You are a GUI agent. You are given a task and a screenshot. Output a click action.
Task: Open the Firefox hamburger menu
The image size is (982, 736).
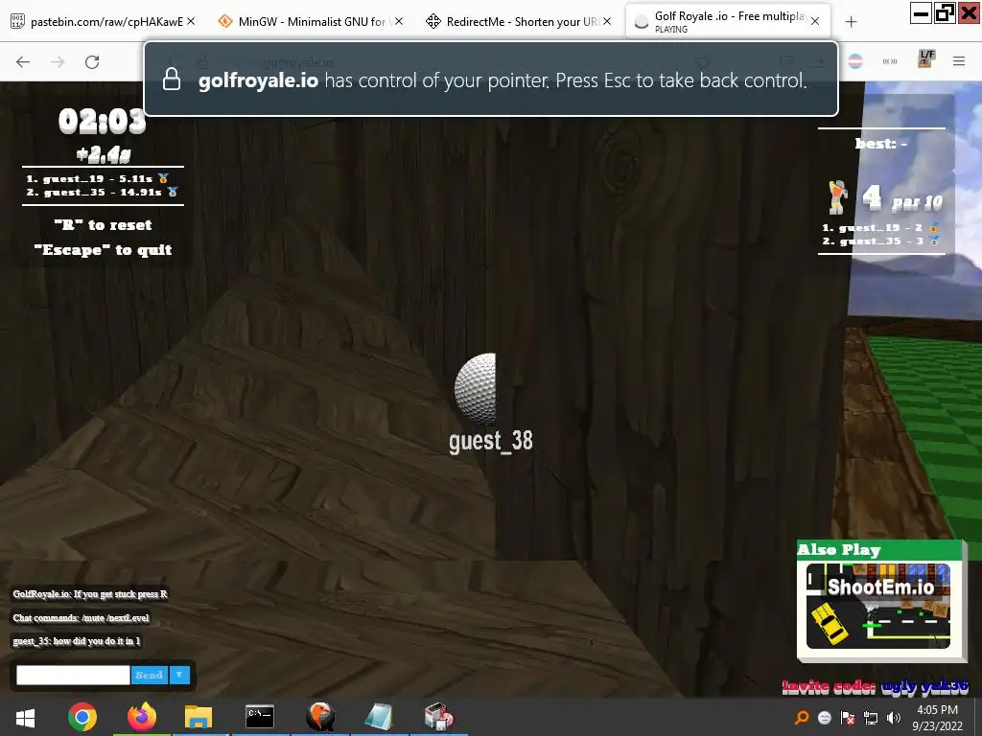tap(959, 61)
